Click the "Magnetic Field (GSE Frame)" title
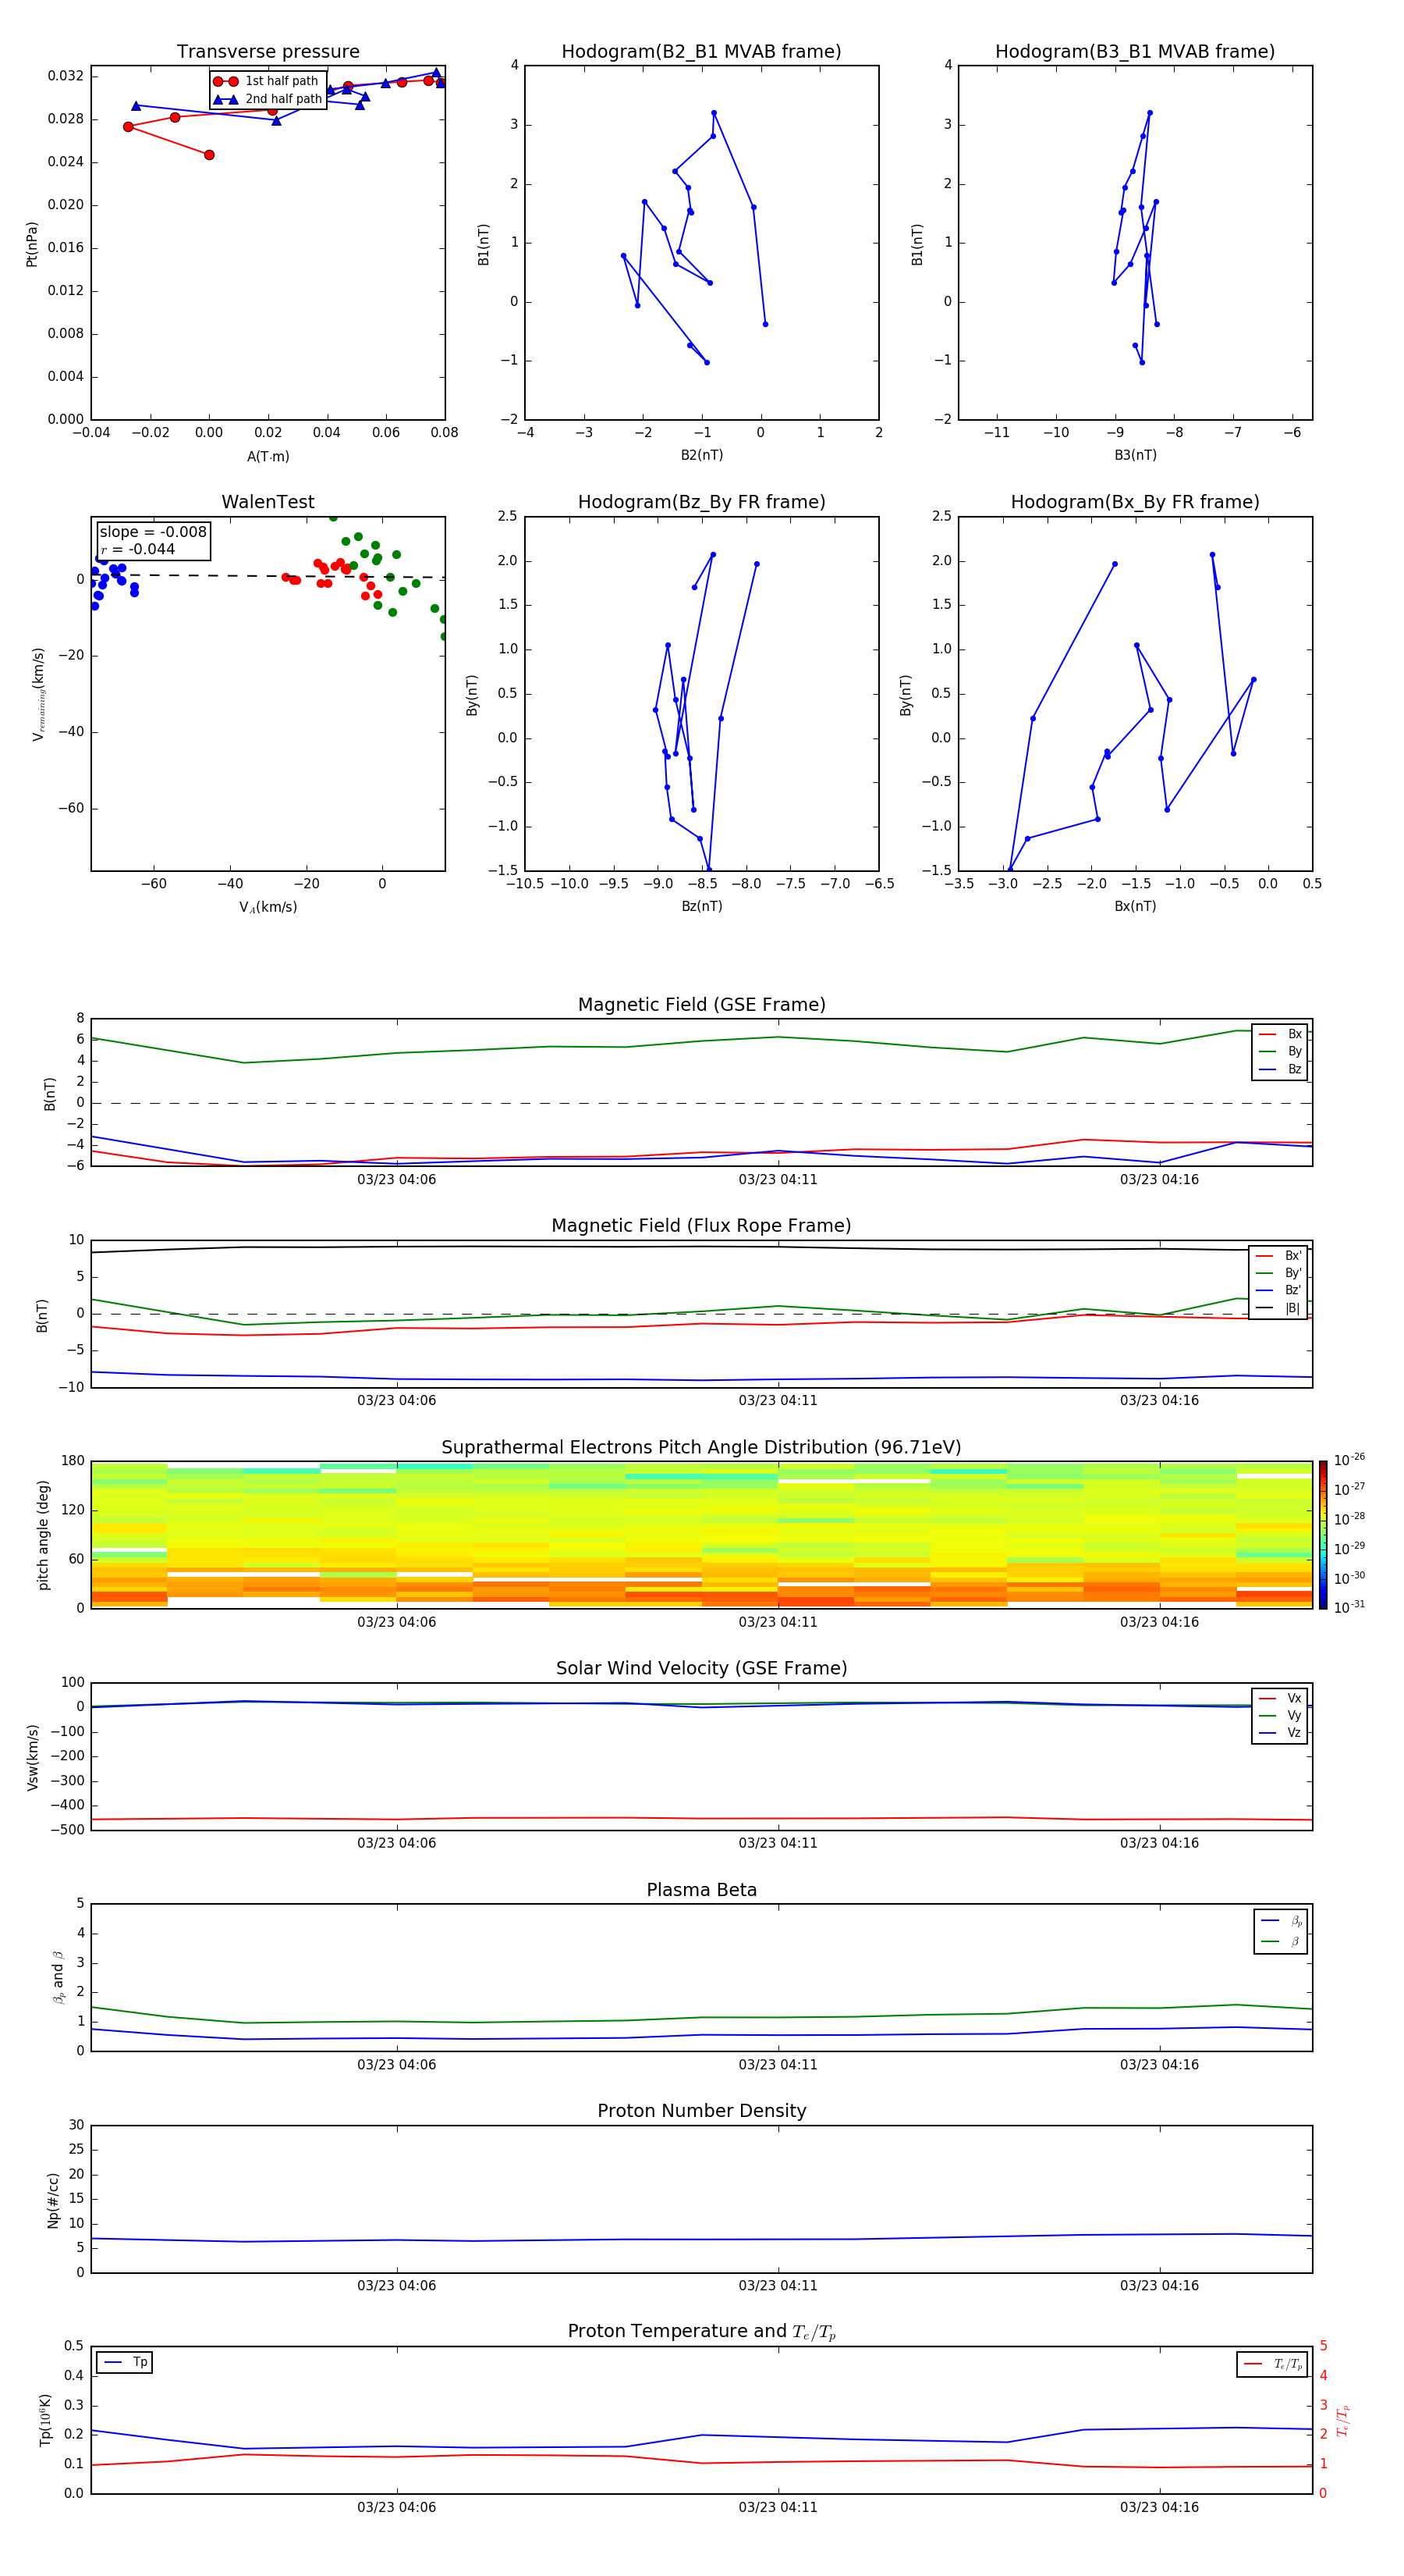Screen dimensions: 1404x2576 (701, 1005)
